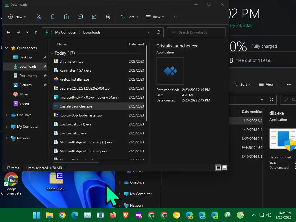Click the CristalixLauncher preview thumbnail
The width and height of the screenshot is (296, 222).
(170, 71)
